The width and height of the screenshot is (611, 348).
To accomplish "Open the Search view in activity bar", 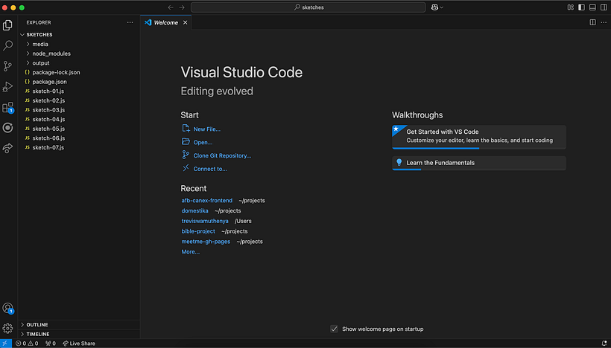I will click(x=7, y=45).
